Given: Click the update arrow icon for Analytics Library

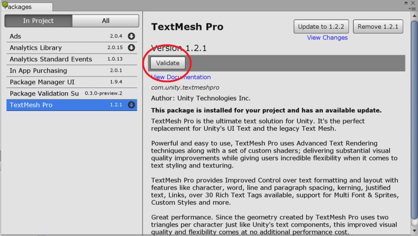Looking at the screenshot, I should click(x=131, y=47).
